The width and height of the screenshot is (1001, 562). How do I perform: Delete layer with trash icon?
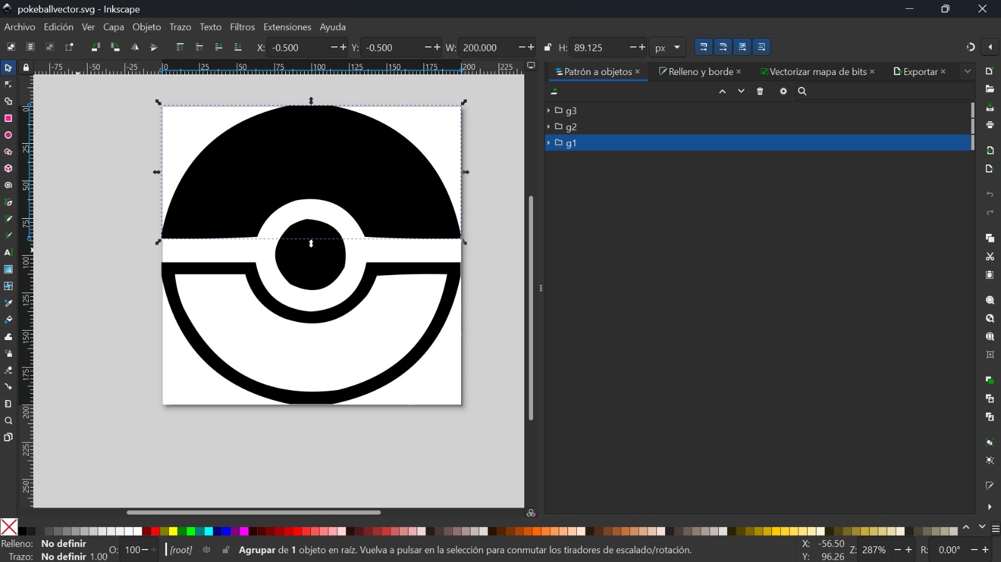click(760, 92)
